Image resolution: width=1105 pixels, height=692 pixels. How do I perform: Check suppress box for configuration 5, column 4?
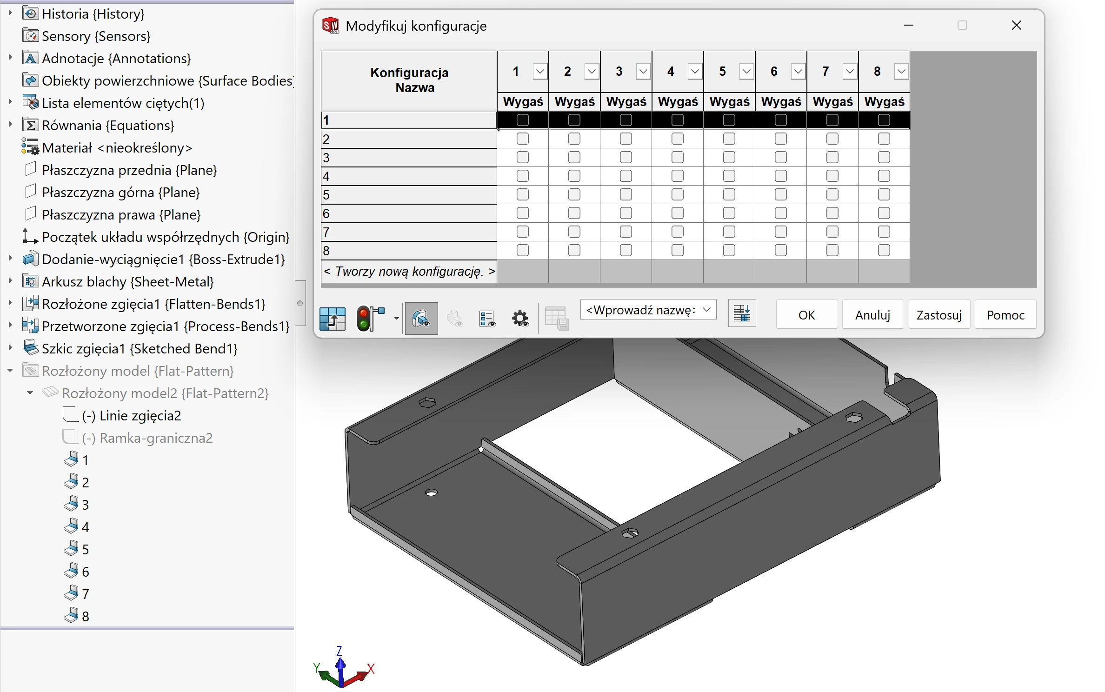point(678,194)
